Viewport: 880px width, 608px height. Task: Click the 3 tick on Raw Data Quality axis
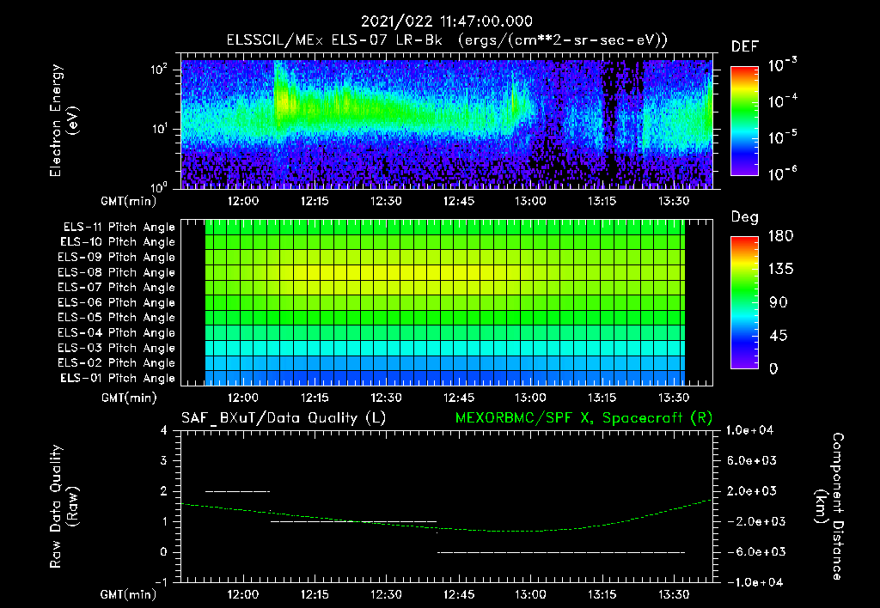(x=164, y=461)
